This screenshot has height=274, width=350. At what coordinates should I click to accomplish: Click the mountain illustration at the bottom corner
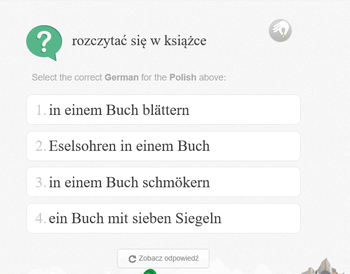click(x=326, y=266)
